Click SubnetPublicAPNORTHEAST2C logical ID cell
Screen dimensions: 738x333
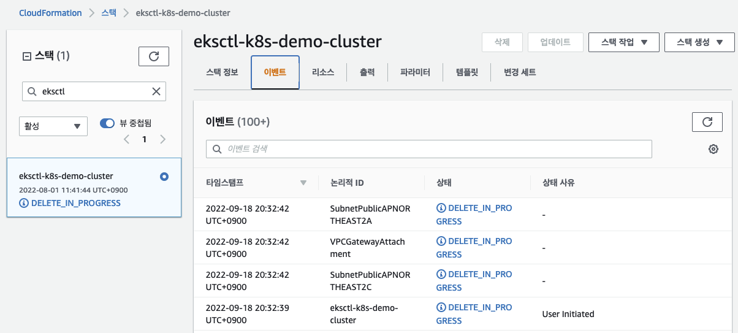click(x=370, y=281)
